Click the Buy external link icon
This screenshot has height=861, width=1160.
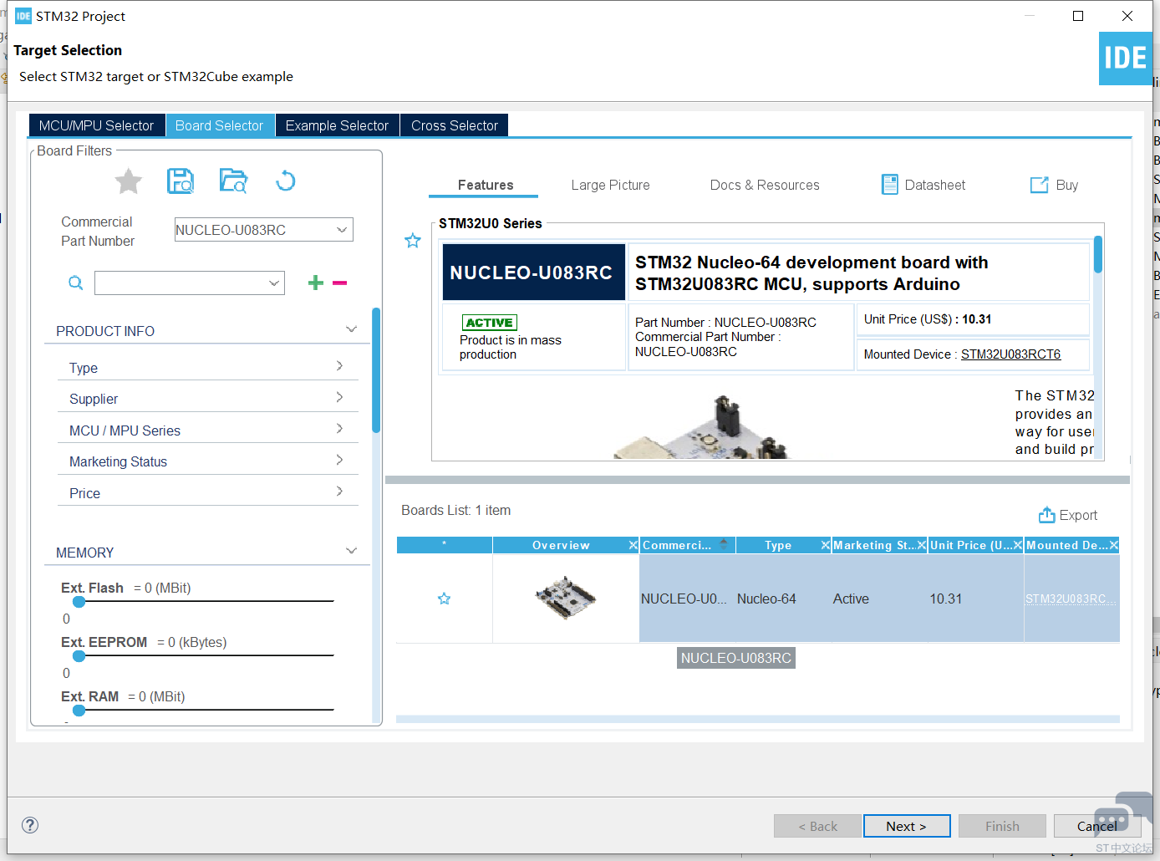[x=1039, y=185]
